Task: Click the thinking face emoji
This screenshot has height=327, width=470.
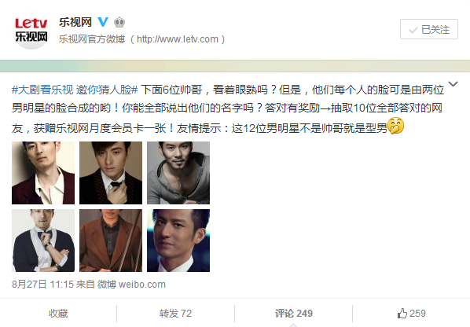Action: pos(395,126)
